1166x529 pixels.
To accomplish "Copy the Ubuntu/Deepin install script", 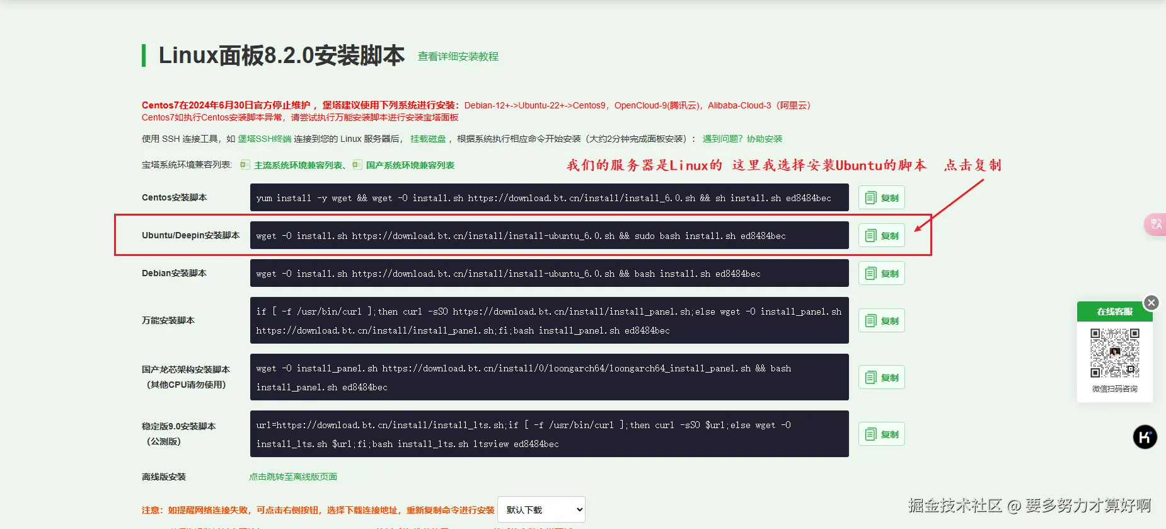I will [x=881, y=236].
